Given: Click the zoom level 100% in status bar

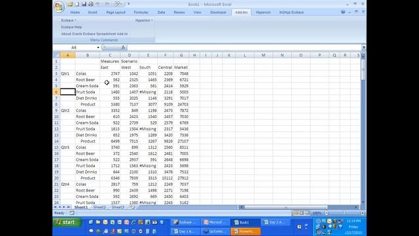Looking at the screenshot, I should pos(317,213).
